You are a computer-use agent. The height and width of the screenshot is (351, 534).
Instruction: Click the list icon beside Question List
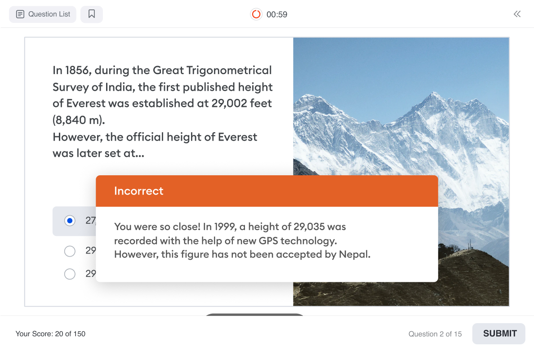coord(20,14)
